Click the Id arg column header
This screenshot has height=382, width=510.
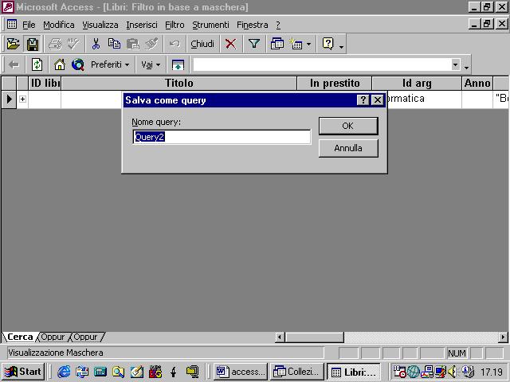(x=417, y=83)
